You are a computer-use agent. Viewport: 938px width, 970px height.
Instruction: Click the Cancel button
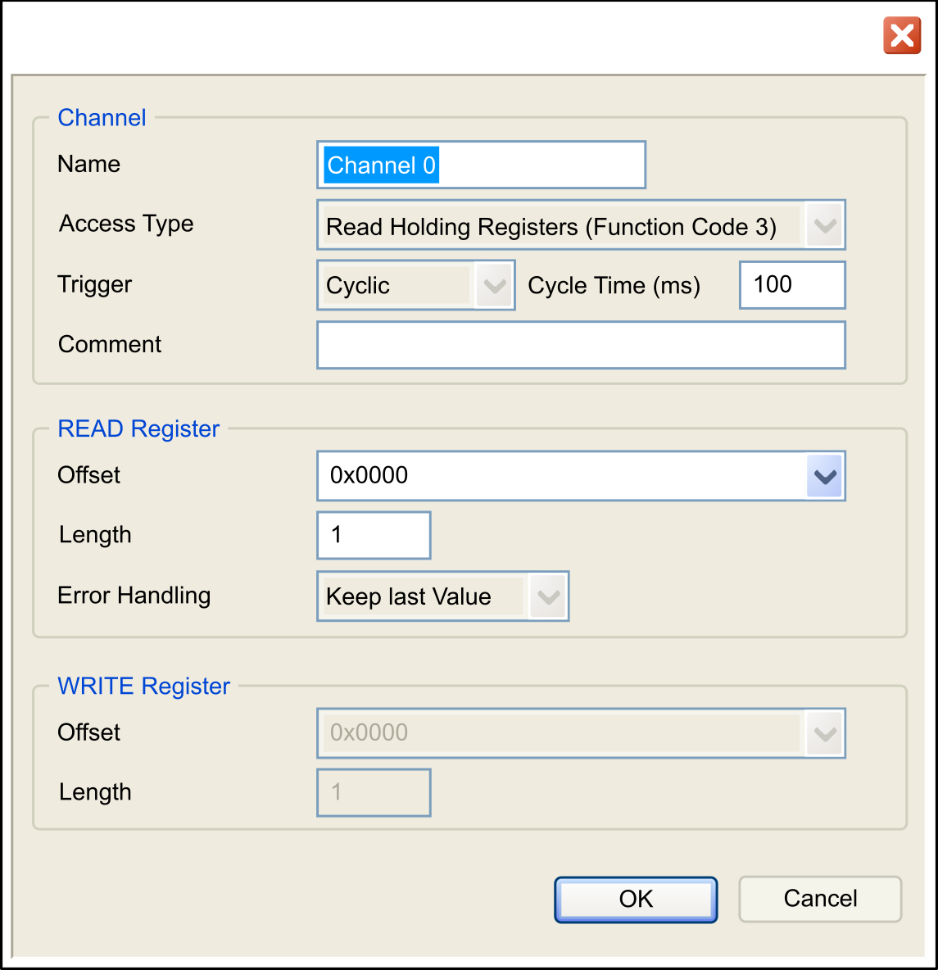(x=820, y=899)
